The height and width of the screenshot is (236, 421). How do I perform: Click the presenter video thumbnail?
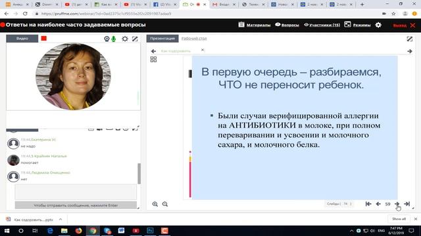coord(73,77)
